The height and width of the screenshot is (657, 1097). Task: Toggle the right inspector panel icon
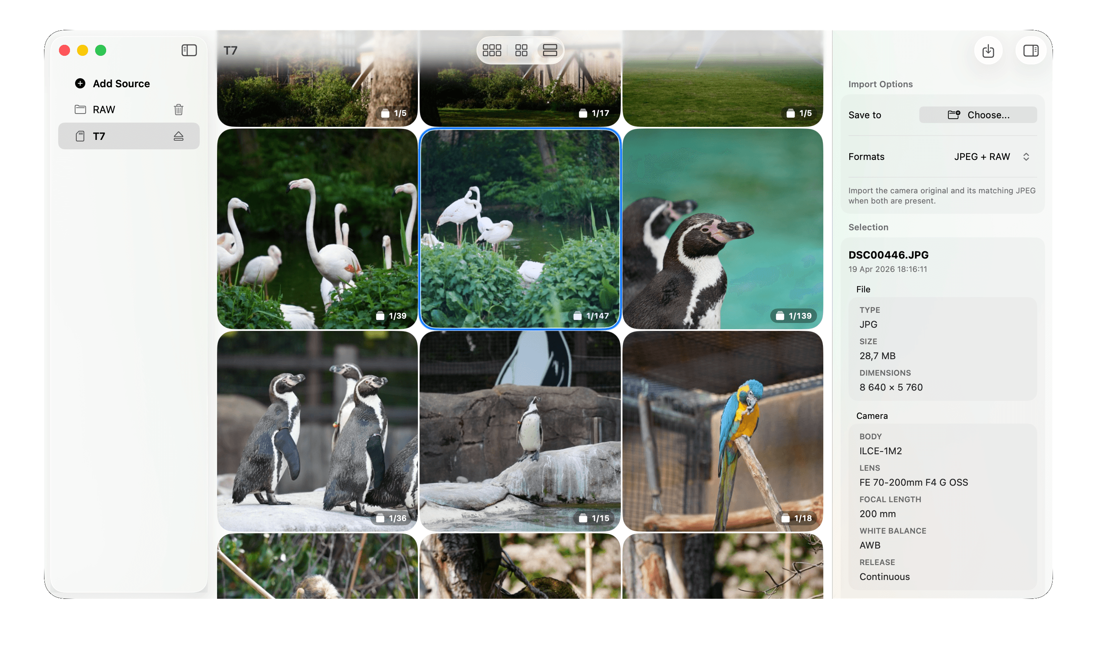pos(1031,51)
